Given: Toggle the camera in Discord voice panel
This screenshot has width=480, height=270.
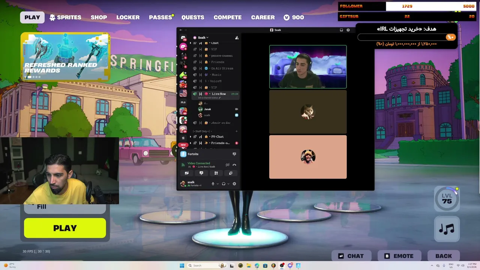Looking at the screenshot, I should pos(187,173).
